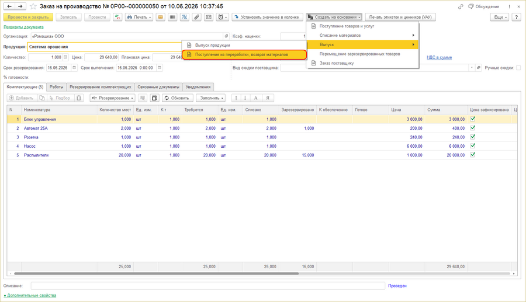Click the Обновить button

(x=177, y=98)
